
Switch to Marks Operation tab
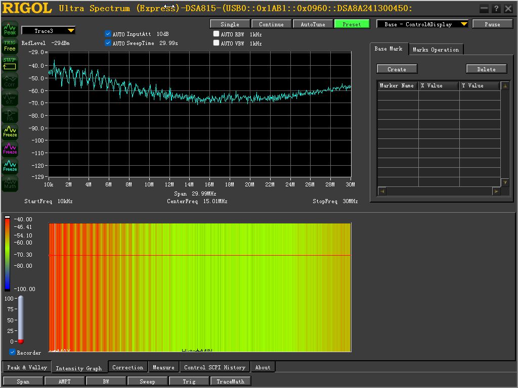tap(436, 50)
